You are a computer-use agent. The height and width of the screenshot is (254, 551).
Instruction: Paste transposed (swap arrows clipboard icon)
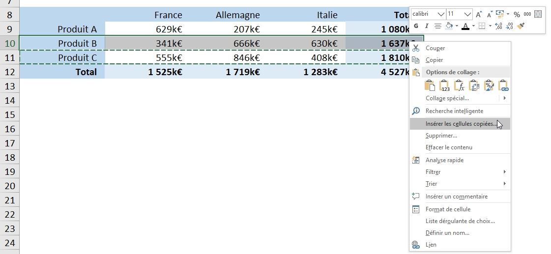click(x=474, y=85)
